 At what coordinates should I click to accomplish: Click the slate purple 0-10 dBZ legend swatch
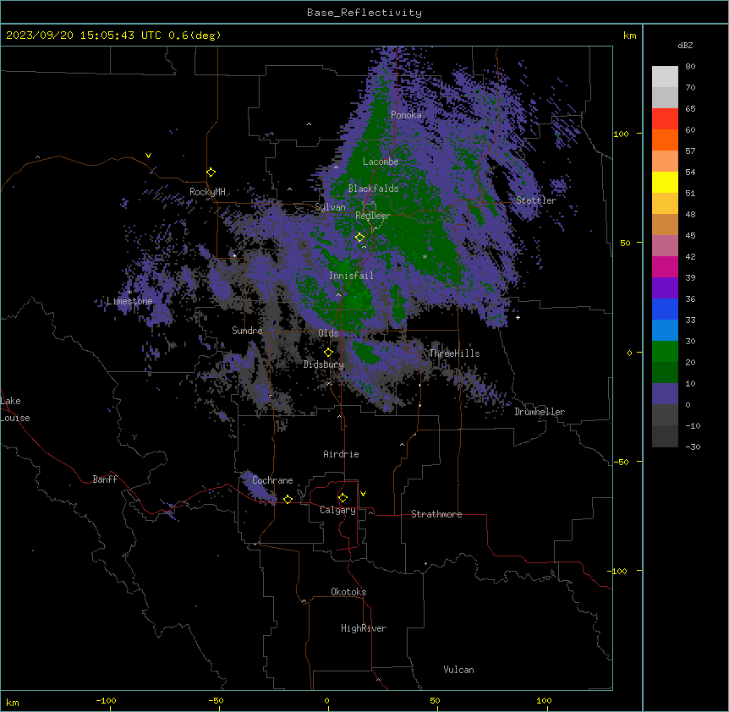tap(665, 394)
